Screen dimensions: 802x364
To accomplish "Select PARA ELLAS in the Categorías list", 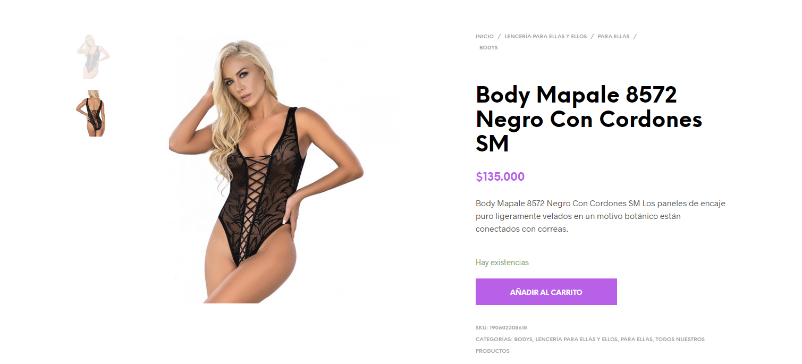I will (636, 340).
